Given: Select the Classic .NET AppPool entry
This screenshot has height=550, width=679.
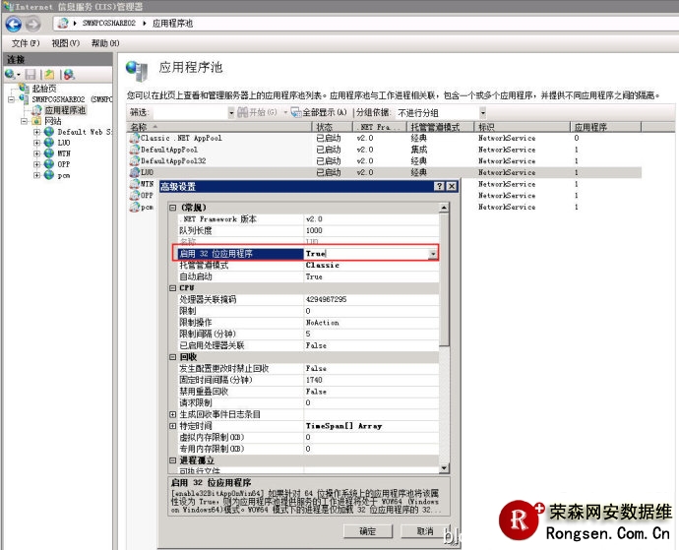Looking at the screenshot, I should pos(181,139).
